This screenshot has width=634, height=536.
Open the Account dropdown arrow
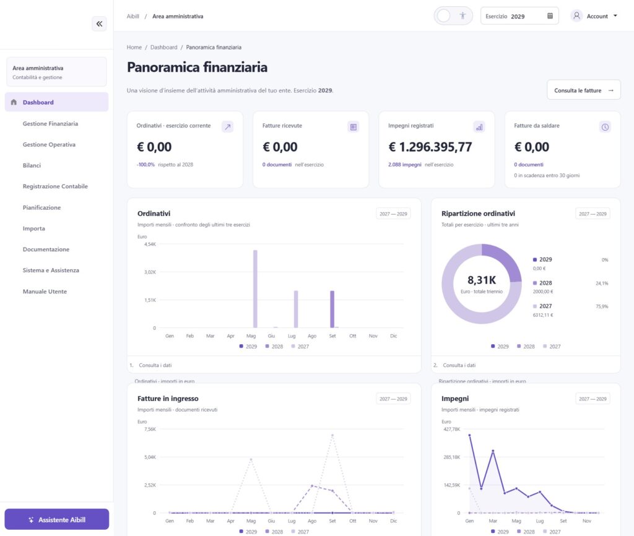615,15
